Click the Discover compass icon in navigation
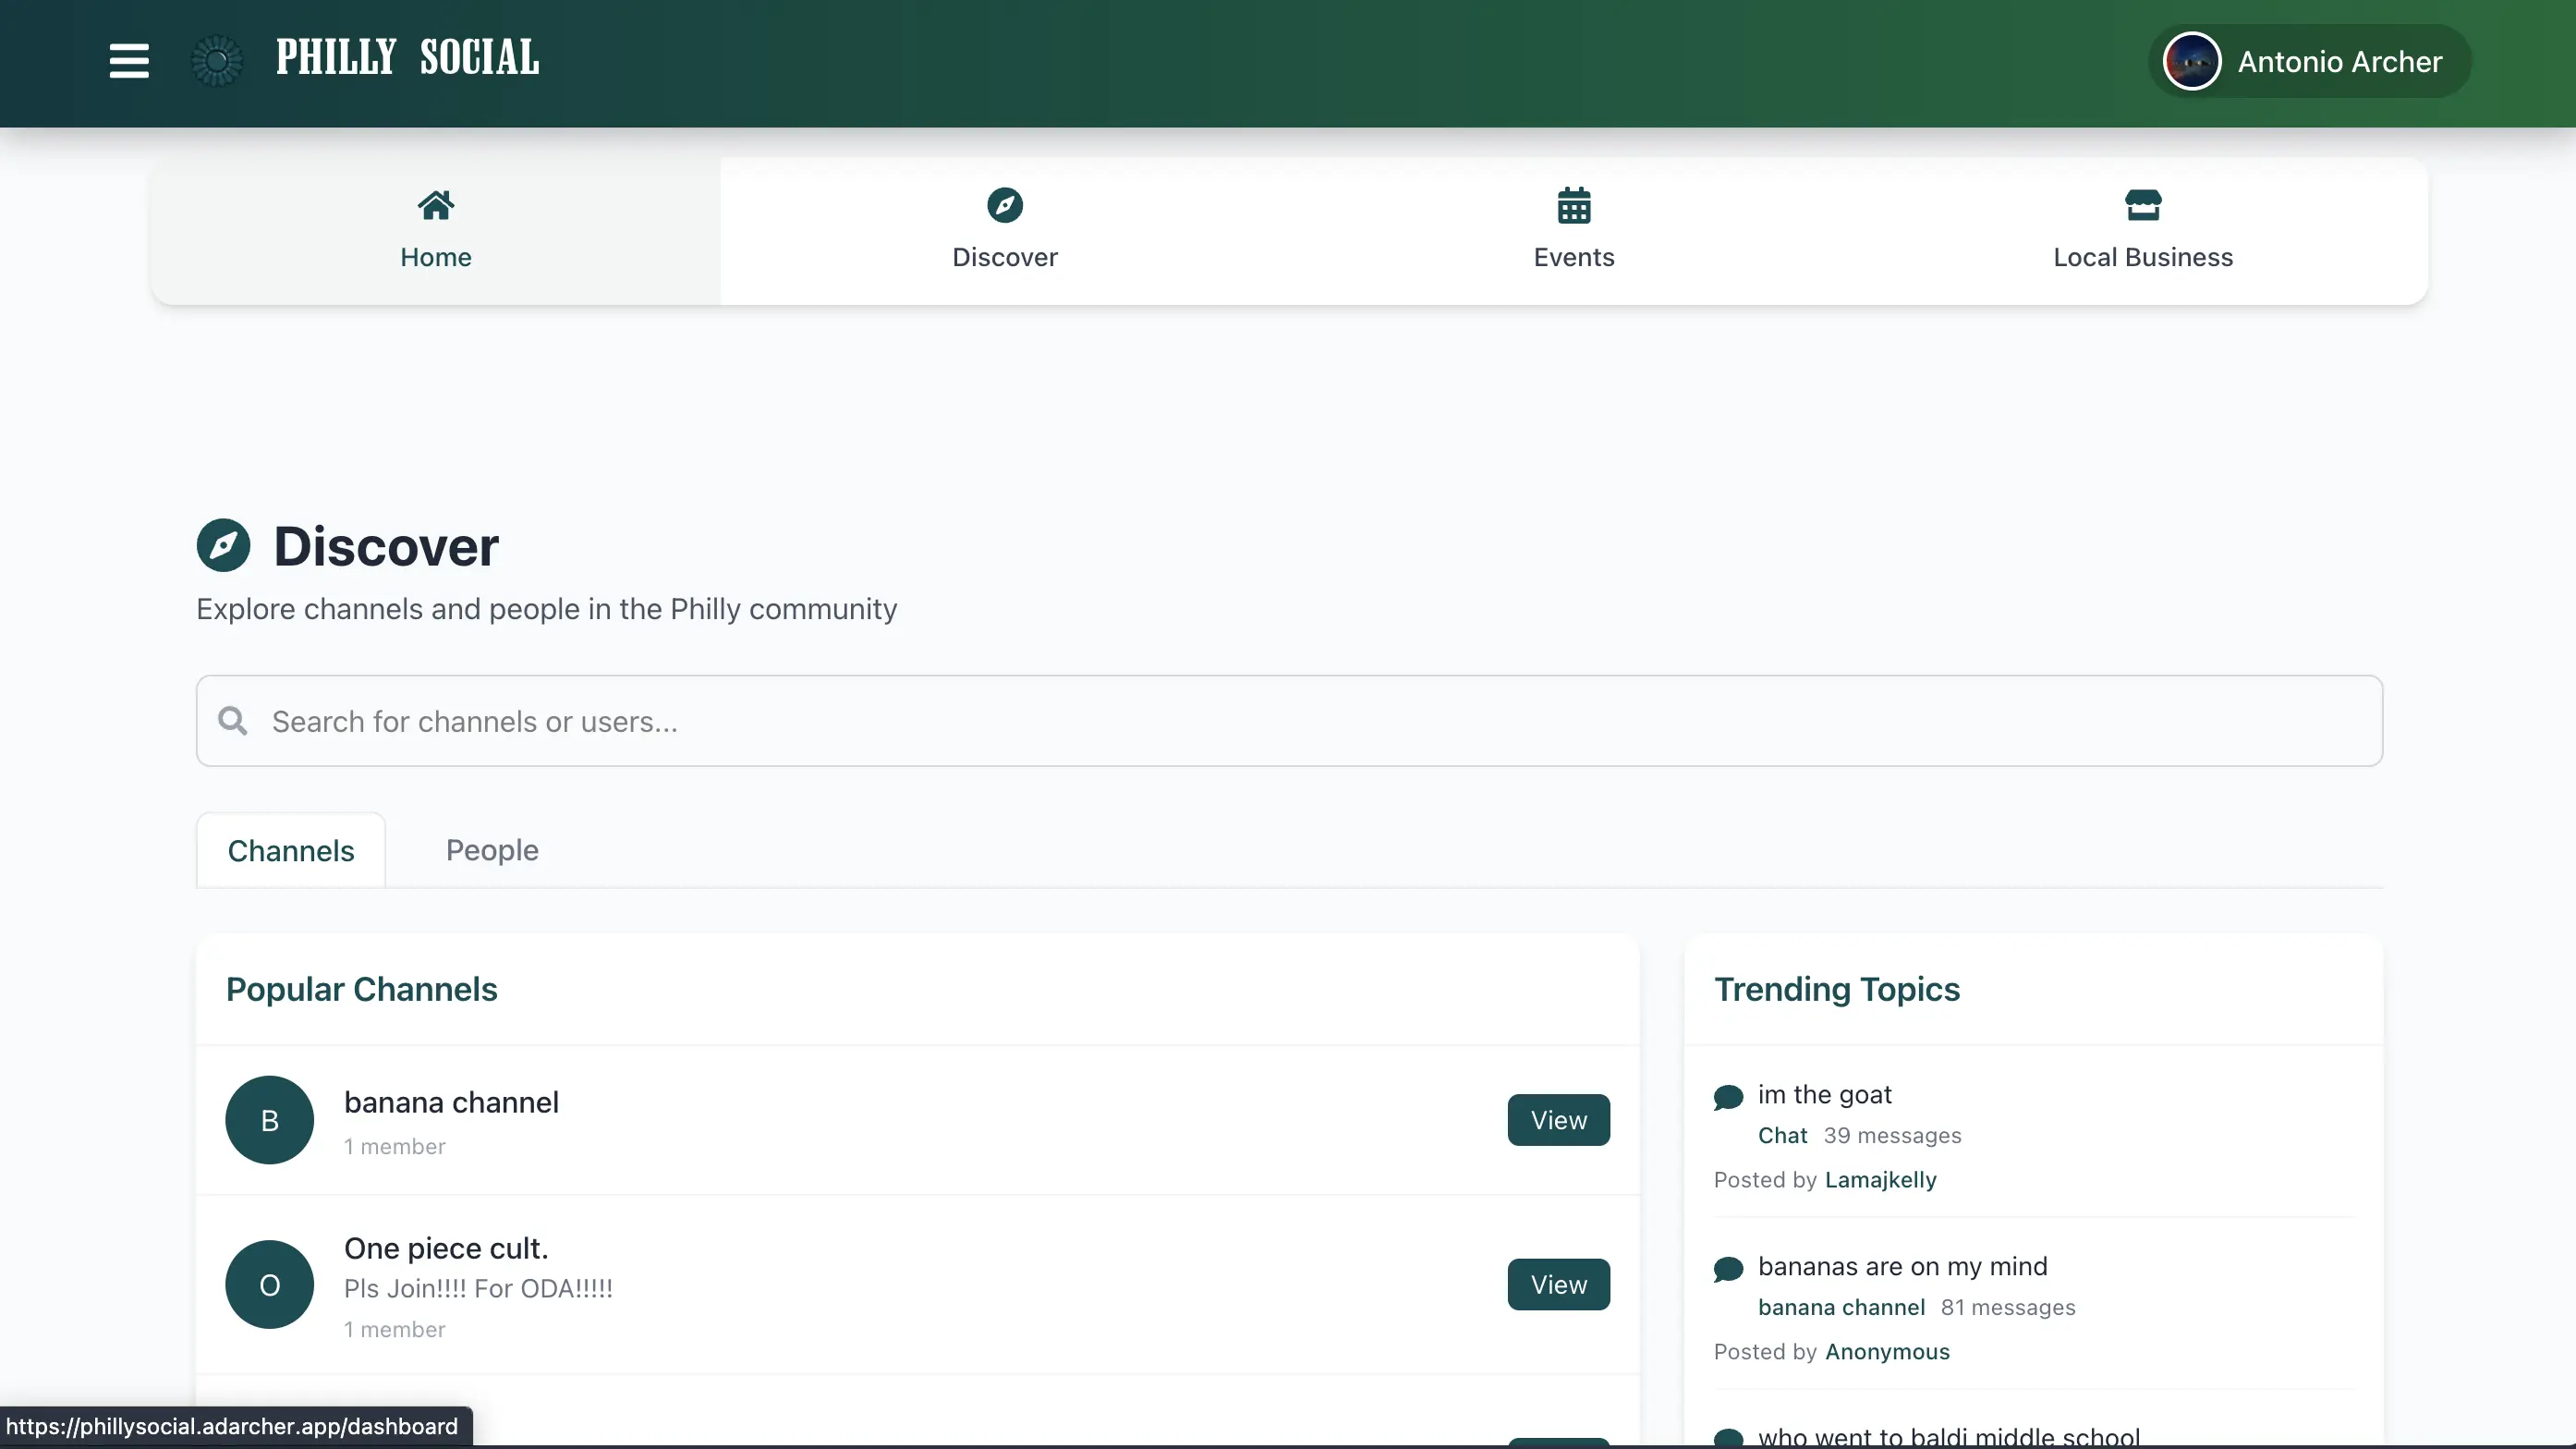2576x1449 pixels. tap(1004, 206)
